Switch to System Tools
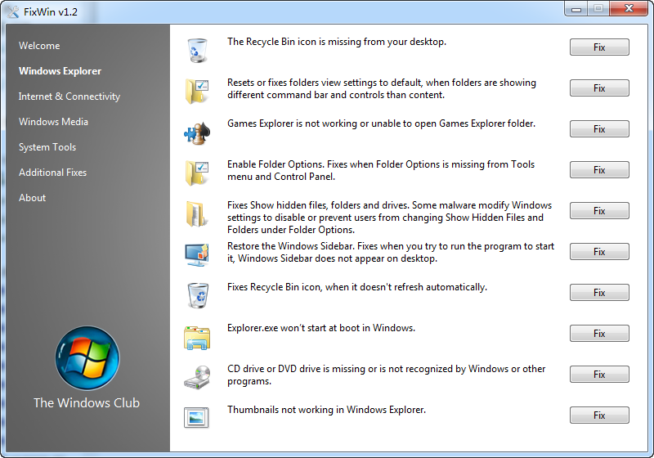 47,147
